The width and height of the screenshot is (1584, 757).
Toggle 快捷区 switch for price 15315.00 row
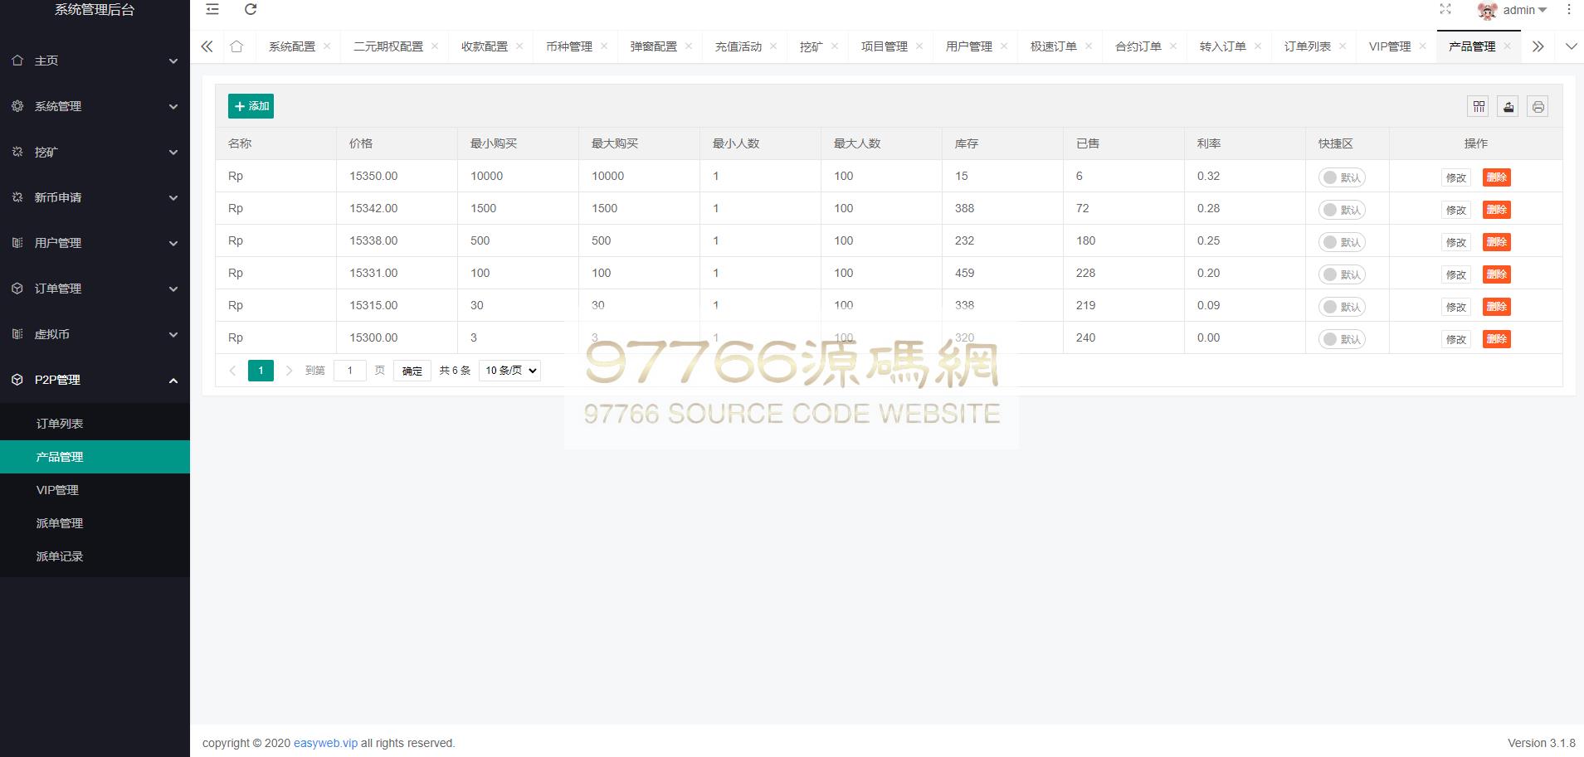coord(1342,307)
